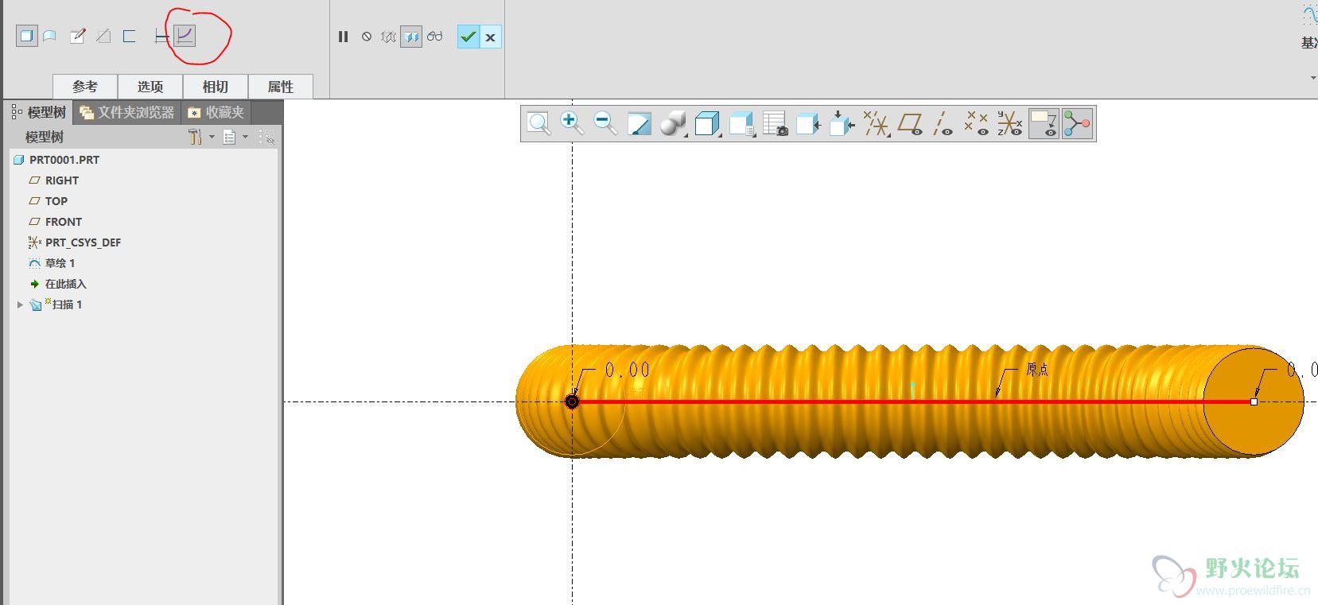The height and width of the screenshot is (605, 1318).
Task: Toggle annotation display
Action: click(1044, 124)
